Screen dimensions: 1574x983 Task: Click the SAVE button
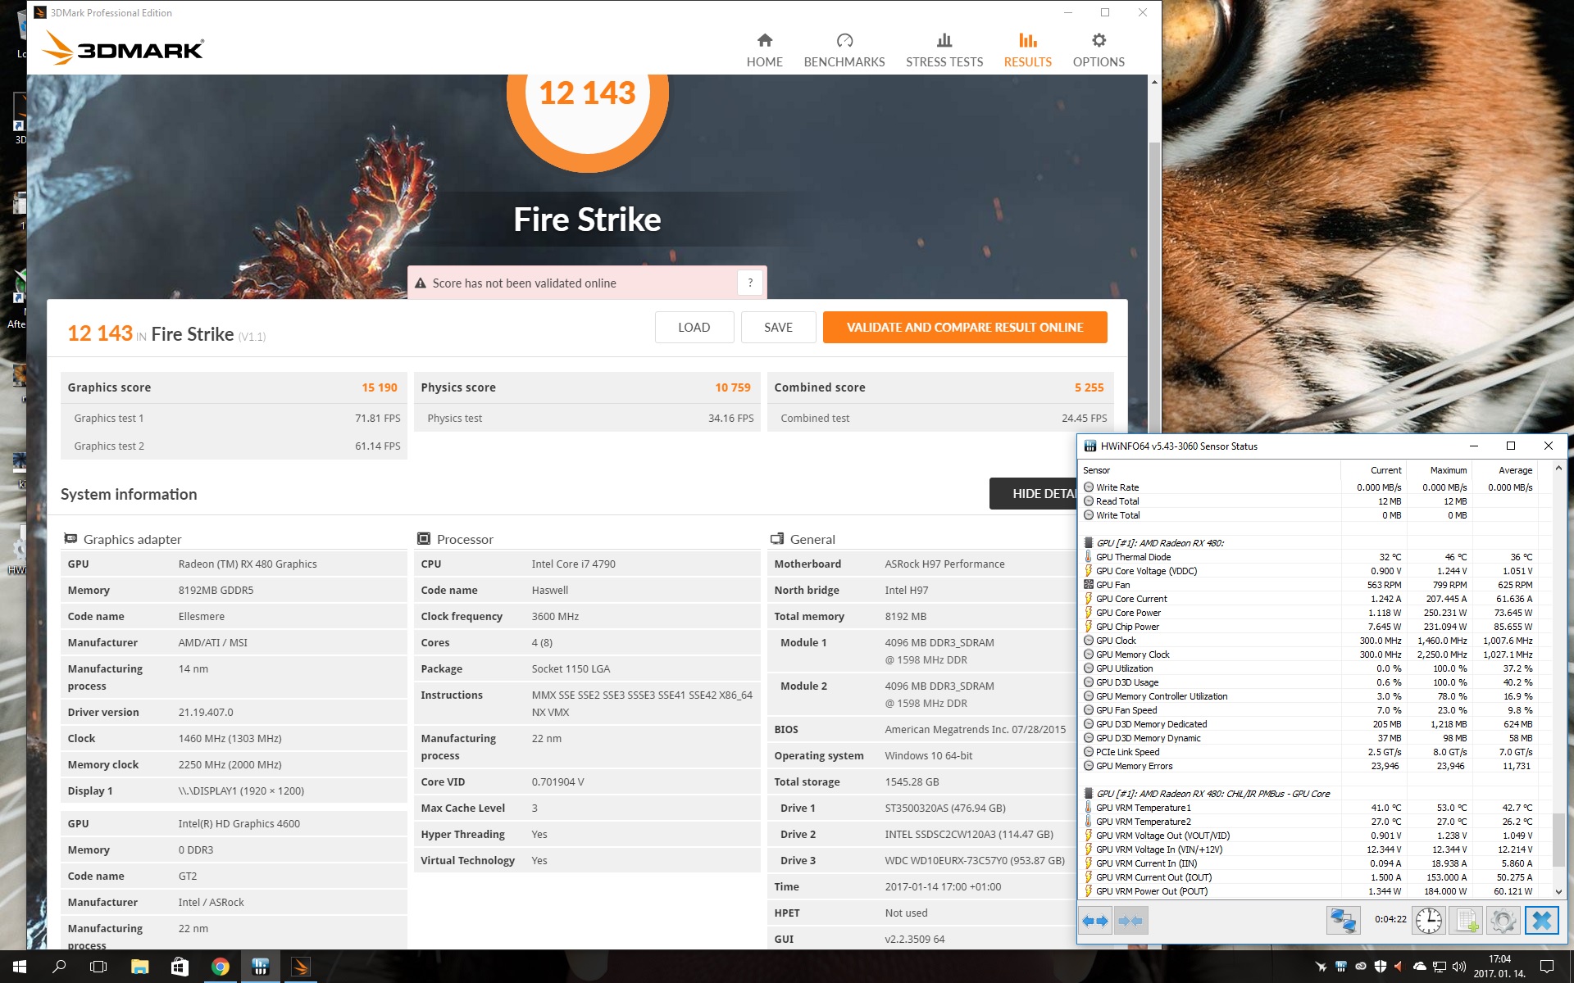tap(778, 327)
